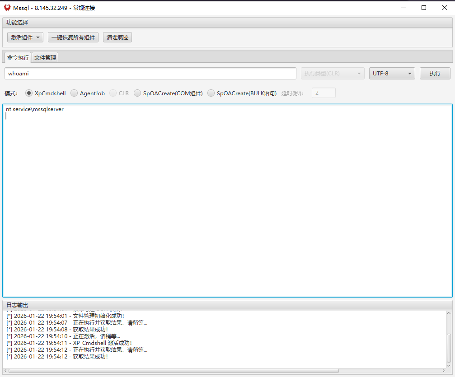This screenshot has height=377, width=455.
Task: Click the log panel horizontal scrollbar
Action: click(181, 371)
